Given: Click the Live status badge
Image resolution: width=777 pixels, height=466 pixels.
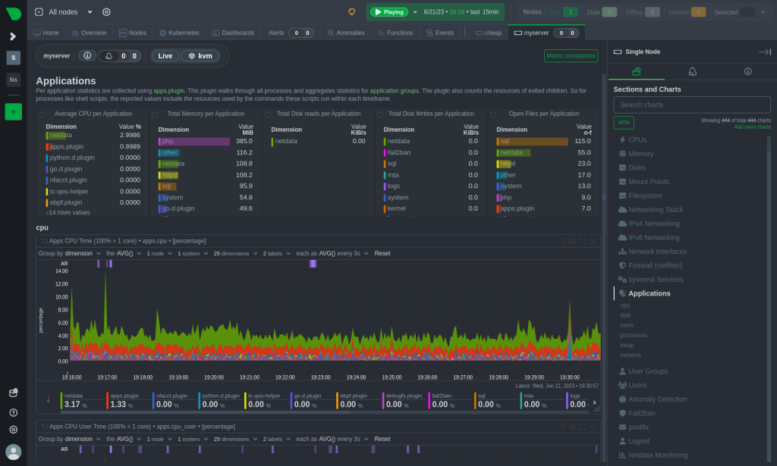Looking at the screenshot, I should click(x=165, y=56).
